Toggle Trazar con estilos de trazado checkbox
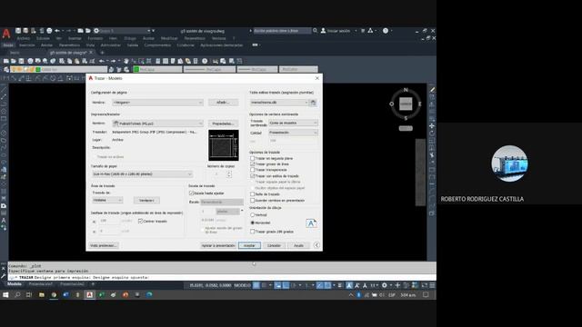Screen dimensions: 582x327 pyautogui.click(x=253, y=175)
